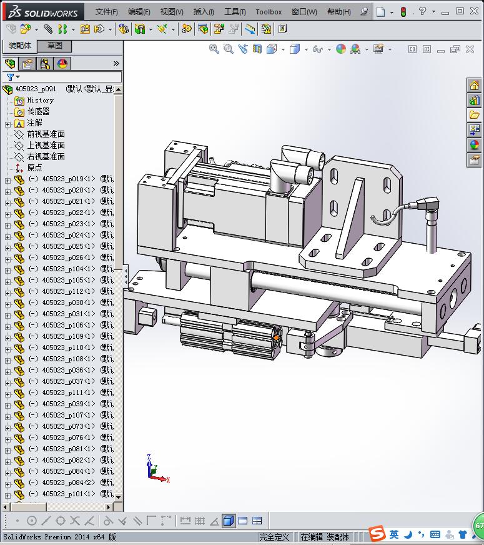Click the Mate paperclip icon
This screenshot has width=484, height=545.
[48, 29]
